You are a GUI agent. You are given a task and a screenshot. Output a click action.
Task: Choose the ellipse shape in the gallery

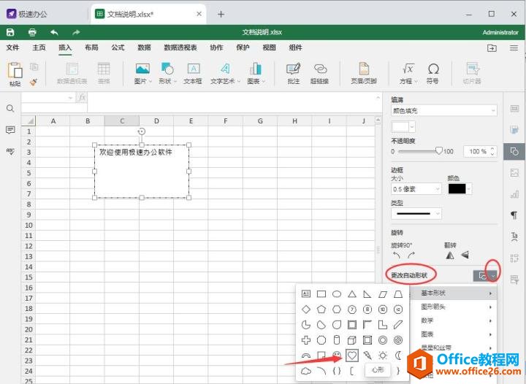(337, 294)
